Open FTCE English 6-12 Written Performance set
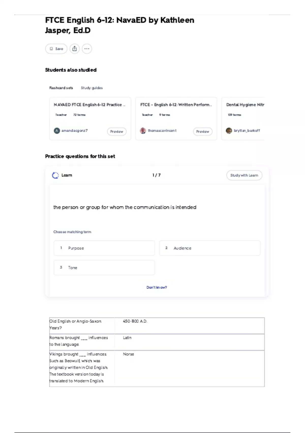Image resolution: width=305 pixels, height=433 pixels. [x=176, y=105]
